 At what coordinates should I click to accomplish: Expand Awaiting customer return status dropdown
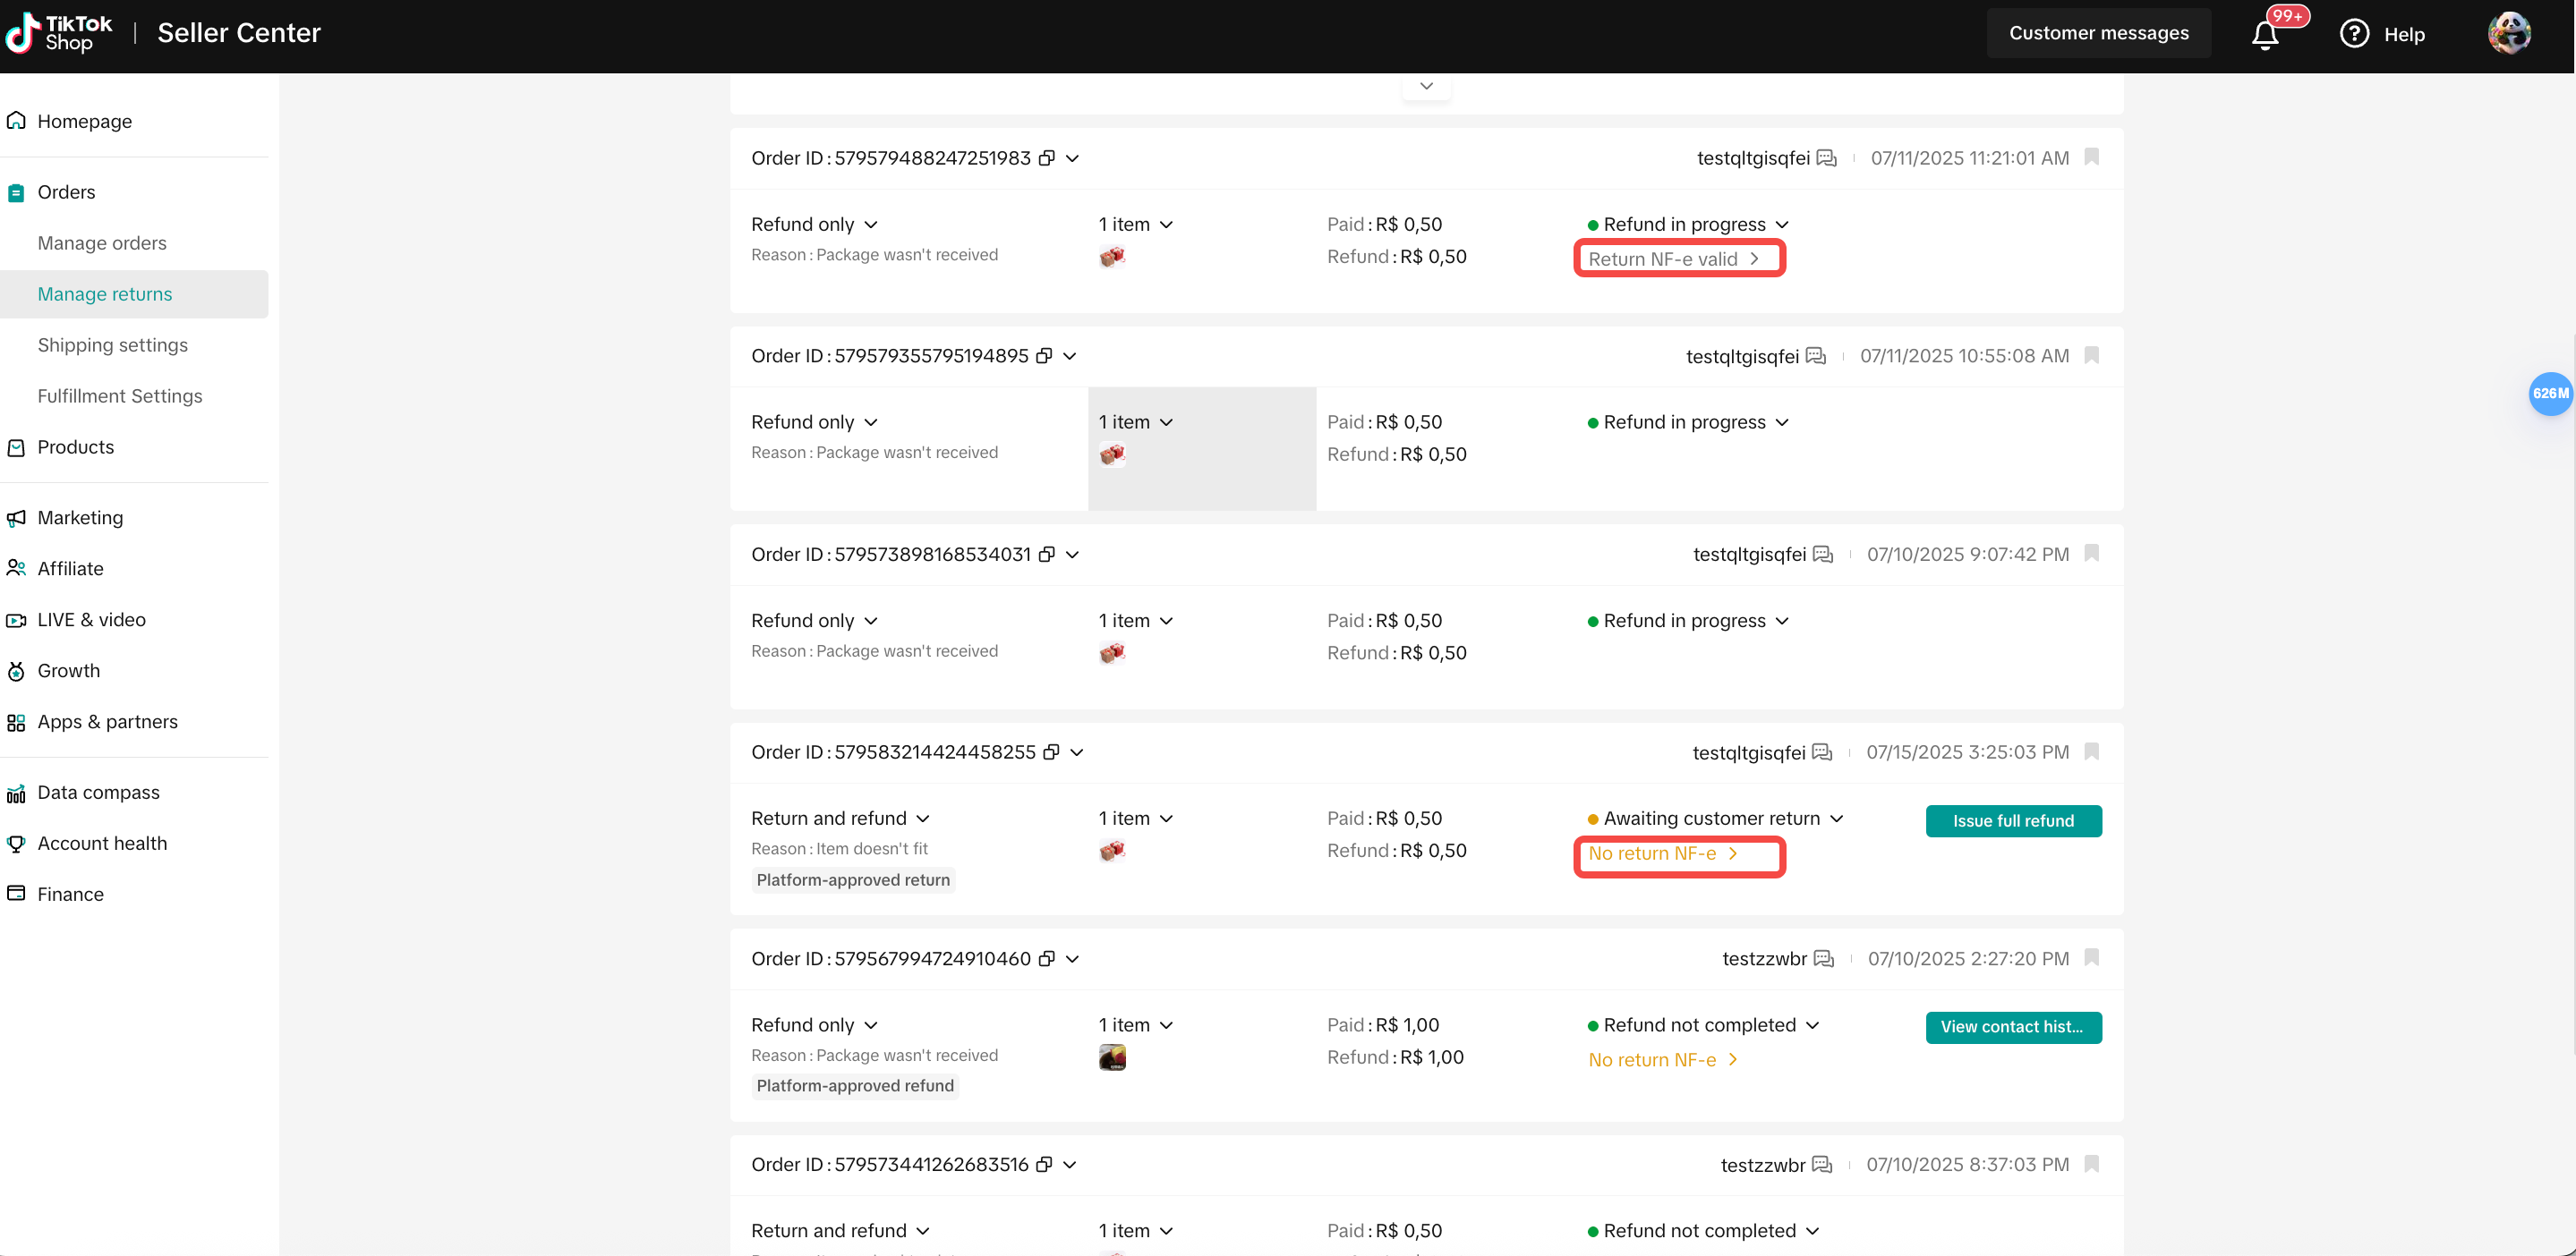pyautogui.click(x=1836, y=819)
